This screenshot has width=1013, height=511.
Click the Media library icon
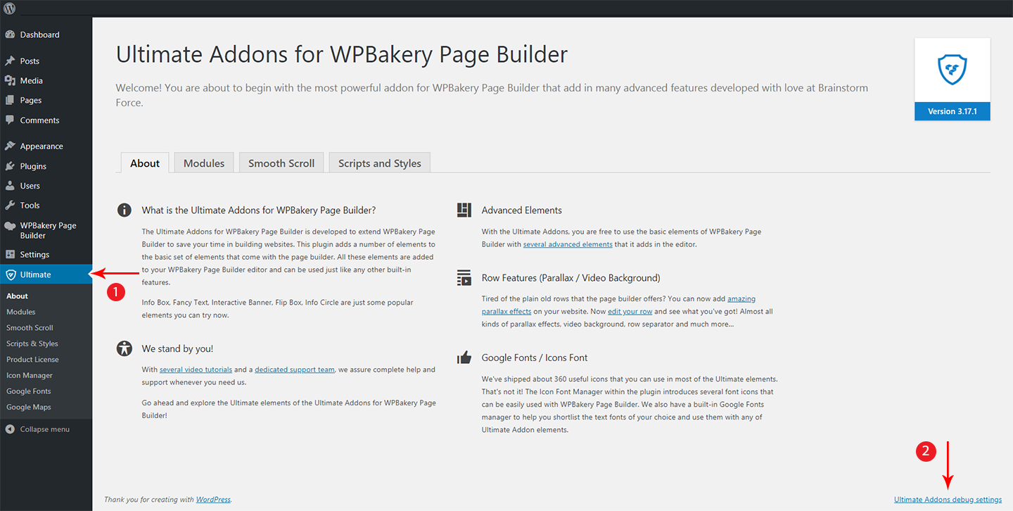click(x=10, y=81)
